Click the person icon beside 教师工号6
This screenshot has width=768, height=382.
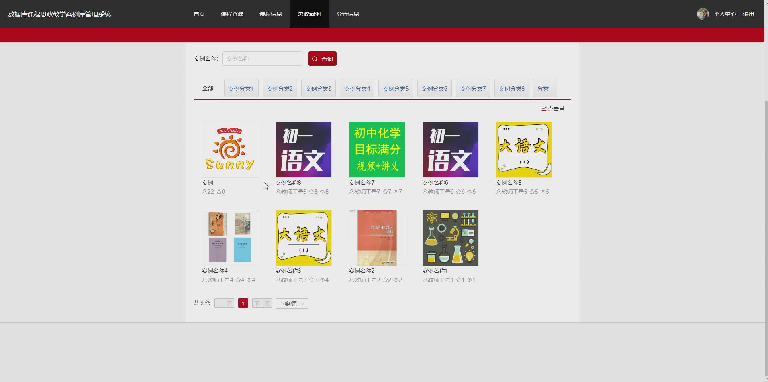click(x=425, y=192)
